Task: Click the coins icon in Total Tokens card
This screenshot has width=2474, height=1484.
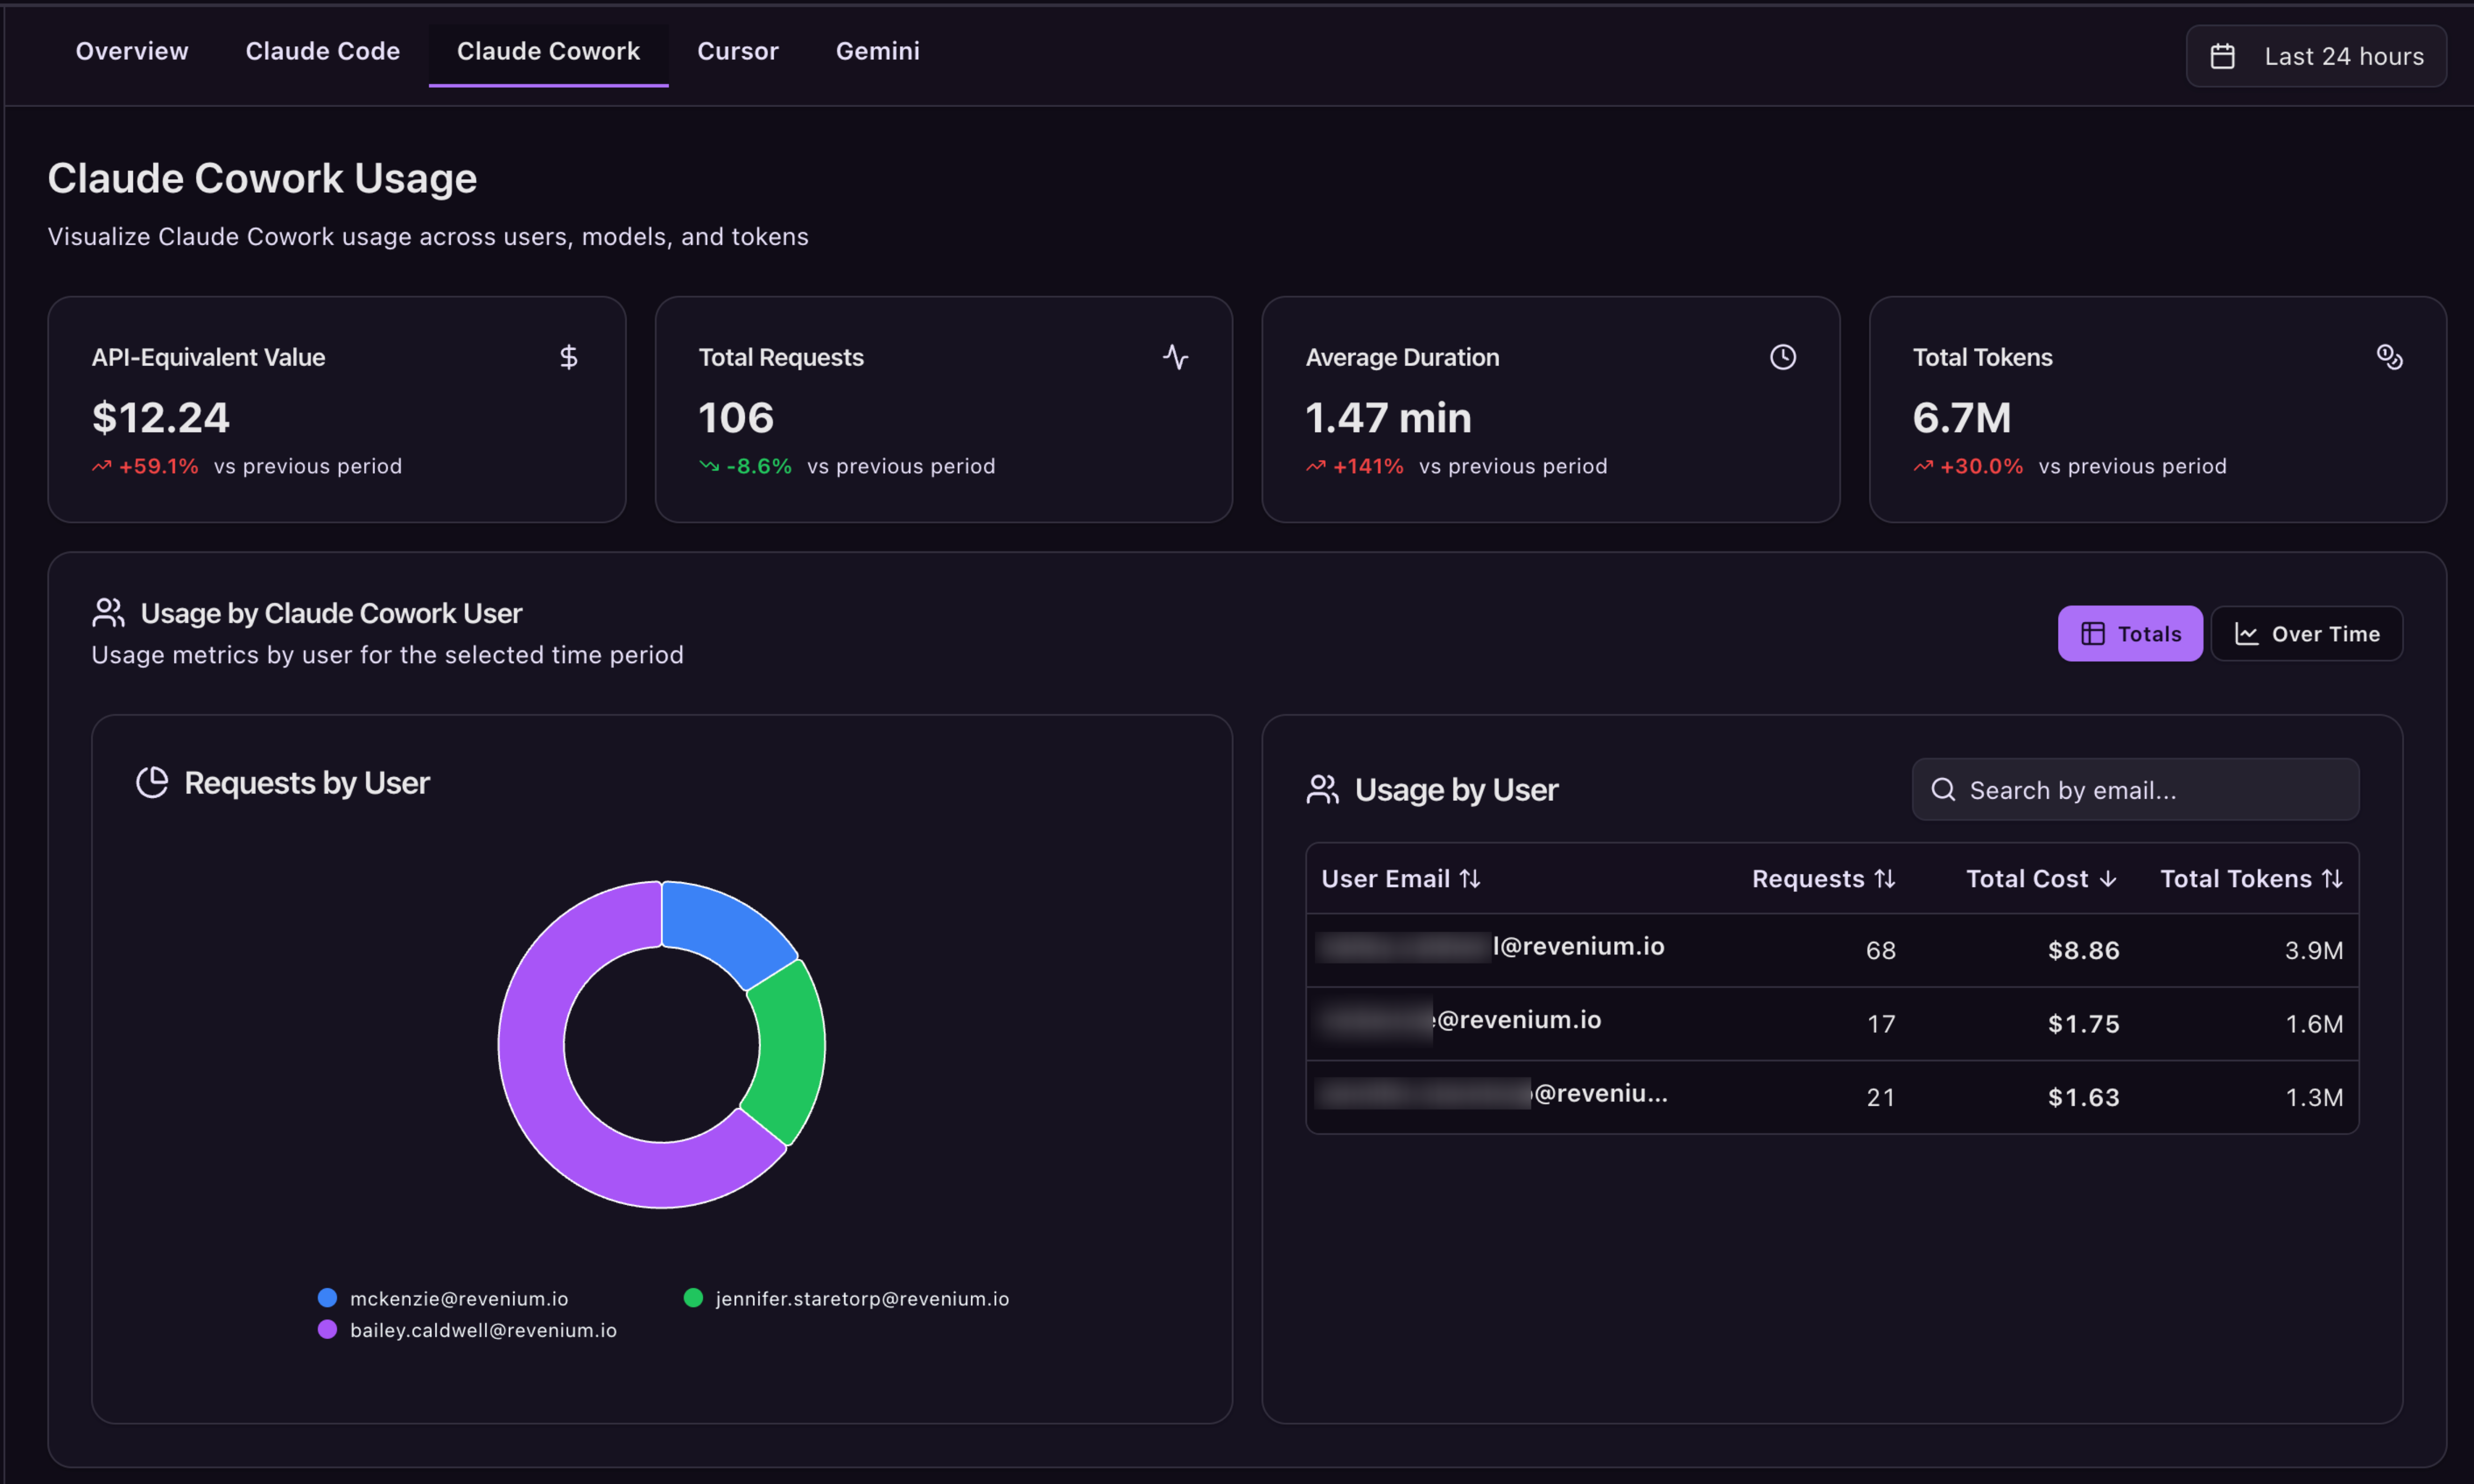Action: pyautogui.click(x=2389, y=357)
